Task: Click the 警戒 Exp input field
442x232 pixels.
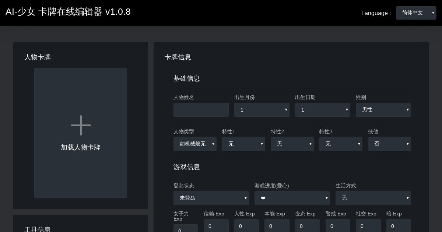Action: coord(338,226)
